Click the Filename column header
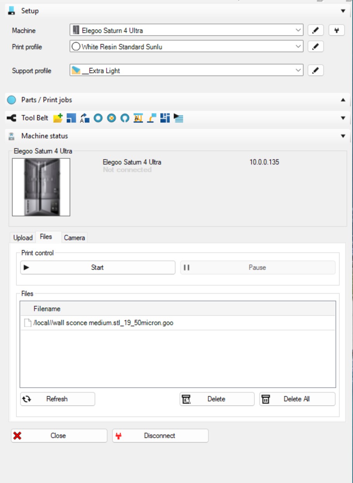353x483 pixels. coord(178,309)
